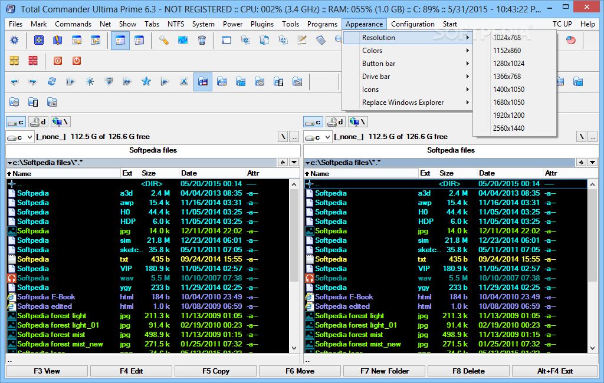This screenshot has width=604, height=383.
Task: Open left panel directory history dropdown arrow
Action: point(294,163)
